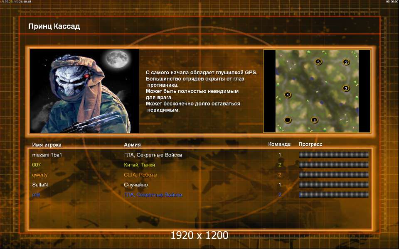The height and width of the screenshot is (249, 399).
Task: Click team number for player m9
Action: tap(280, 195)
